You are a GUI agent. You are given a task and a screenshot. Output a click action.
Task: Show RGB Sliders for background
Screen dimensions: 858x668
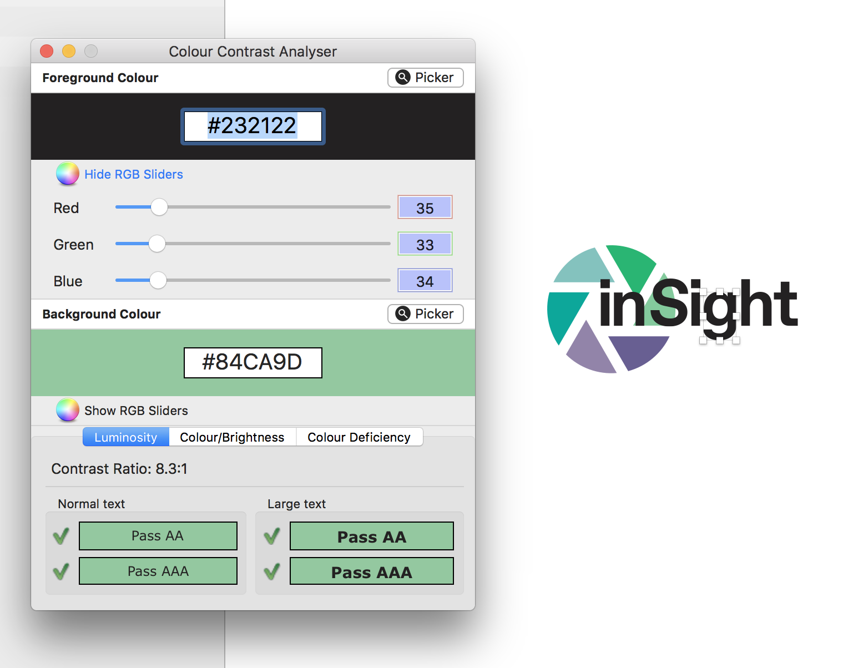(136, 411)
